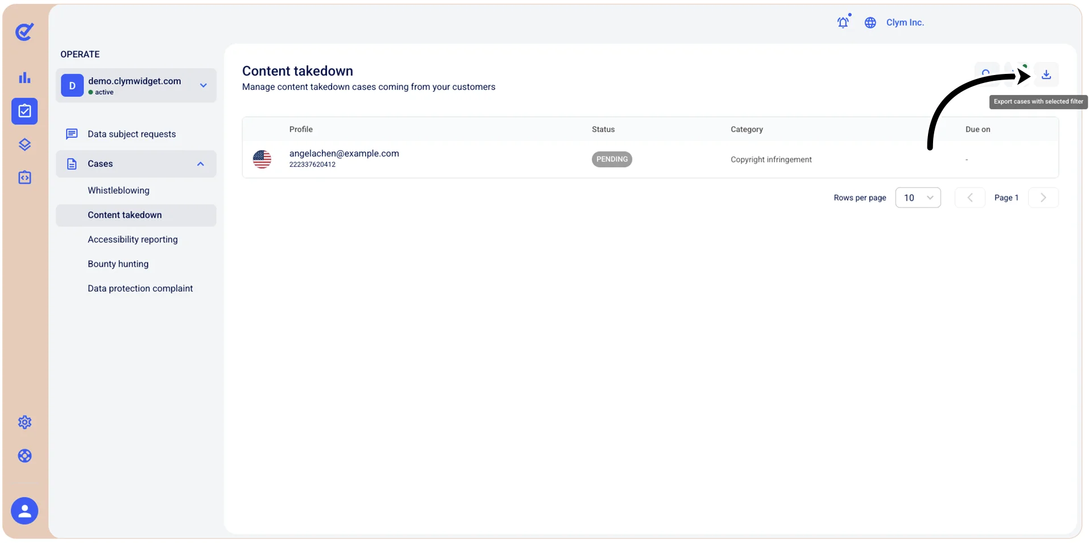Image resolution: width=1090 pixels, height=543 pixels.
Task: Open the user profile avatar
Action: pos(24,511)
